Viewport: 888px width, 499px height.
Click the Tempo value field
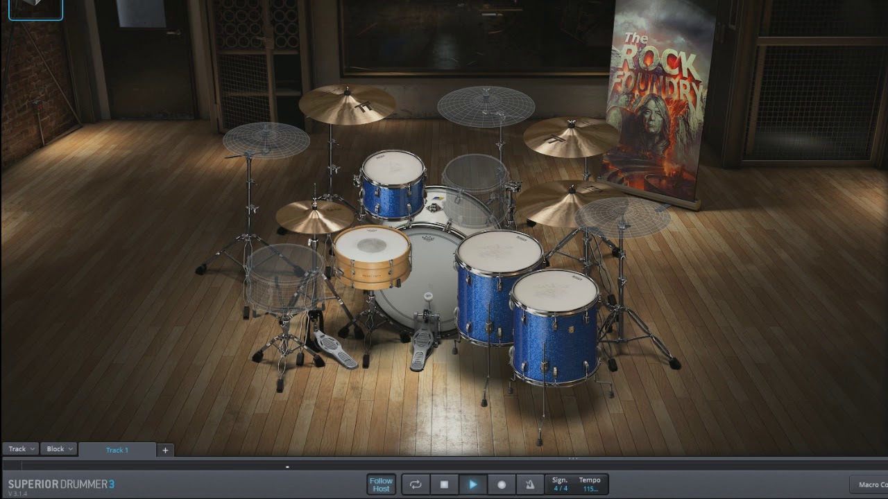[x=590, y=489]
